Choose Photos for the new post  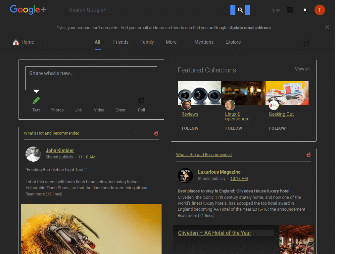[57, 110]
